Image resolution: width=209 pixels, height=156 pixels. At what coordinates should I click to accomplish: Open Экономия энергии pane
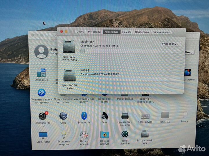pyautogui.click(x=64, y=135)
